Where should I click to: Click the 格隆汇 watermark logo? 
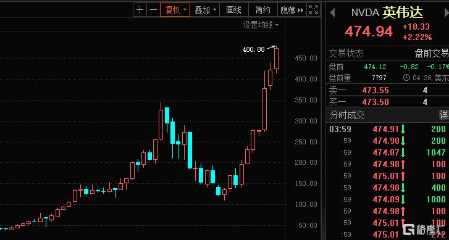[425, 230]
